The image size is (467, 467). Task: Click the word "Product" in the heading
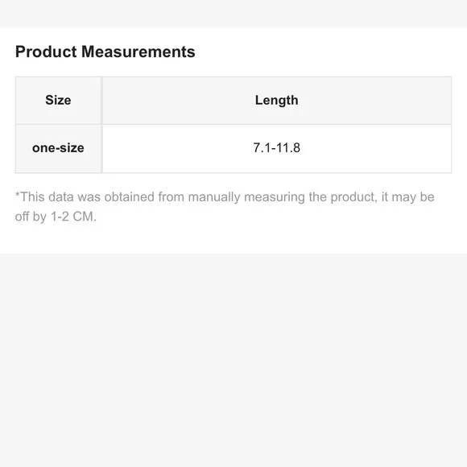[46, 52]
